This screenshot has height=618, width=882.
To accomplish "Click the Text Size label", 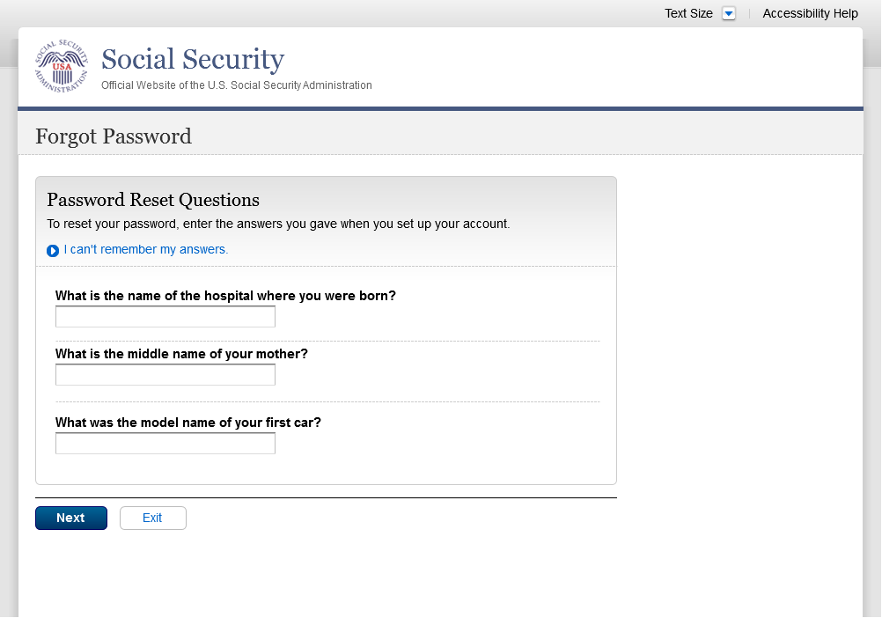I will 688,13.
